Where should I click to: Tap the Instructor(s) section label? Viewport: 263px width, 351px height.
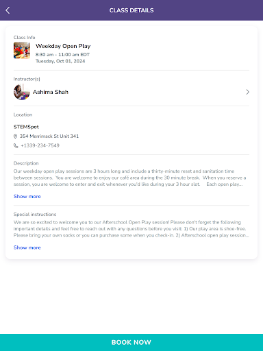(x=27, y=79)
